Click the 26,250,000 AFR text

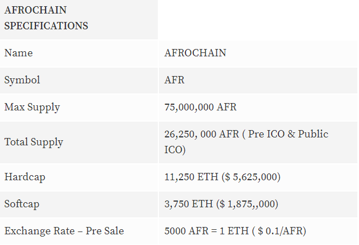202,134
